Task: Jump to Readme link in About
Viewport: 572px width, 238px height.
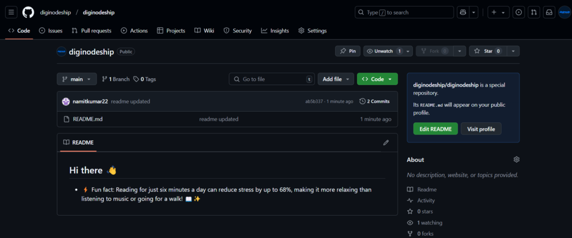Action: click(422, 189)
